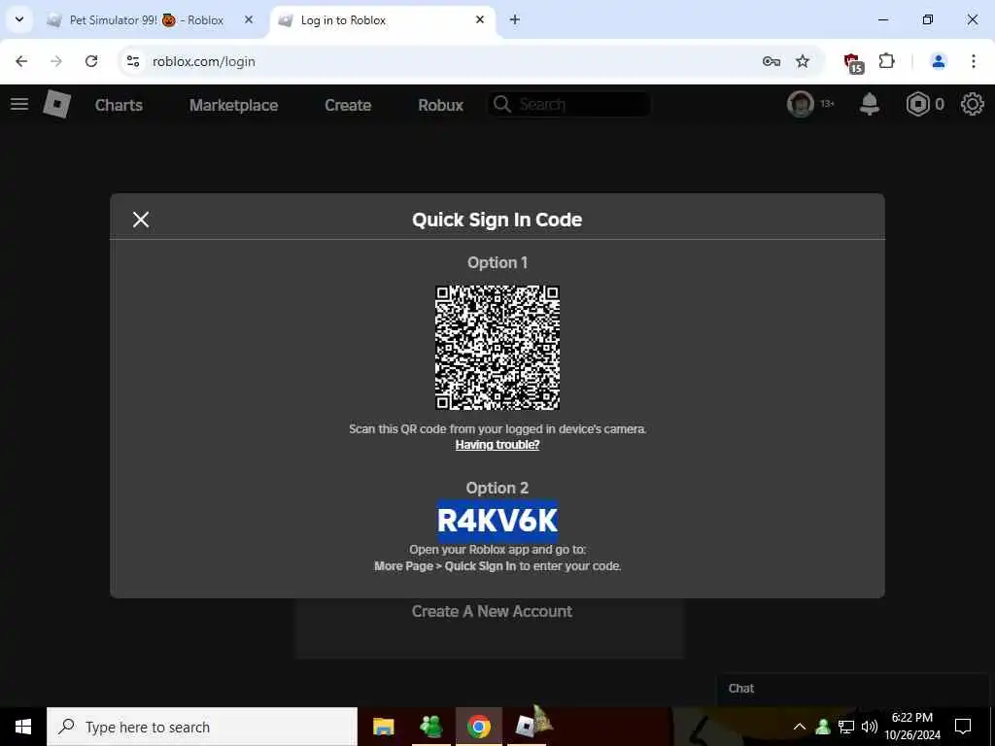The image size is (995, 746).
Task: Open the red extension with badge 15
Action: [853, 62]
